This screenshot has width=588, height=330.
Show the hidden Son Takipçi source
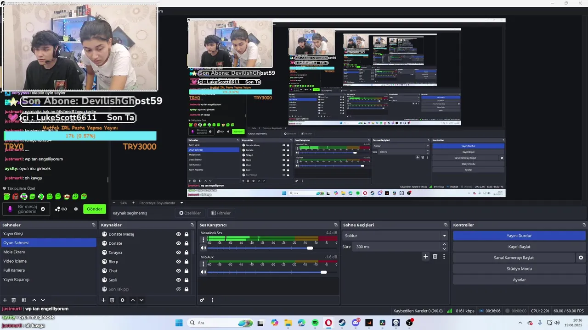pos(178,289)
